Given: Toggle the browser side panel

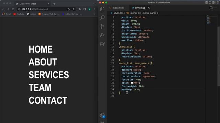Looking at the screenshot, I should [85, 9].
